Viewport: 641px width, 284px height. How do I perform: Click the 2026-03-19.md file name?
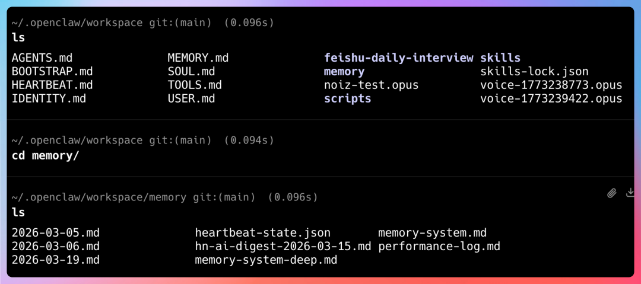(56, 260)
